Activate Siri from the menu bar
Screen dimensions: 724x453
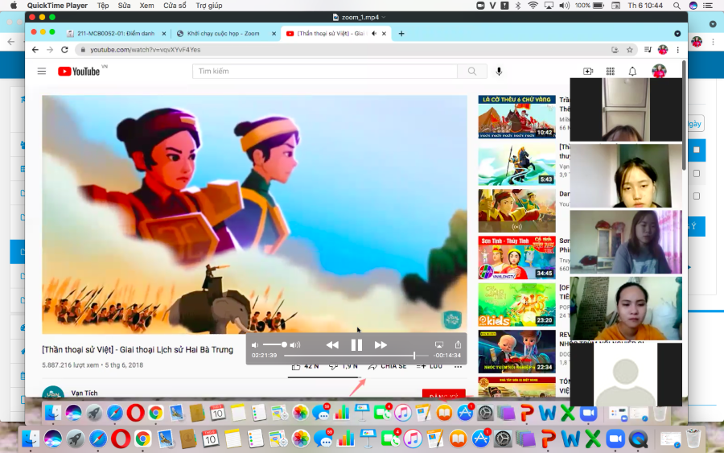(x=693, y=6)
